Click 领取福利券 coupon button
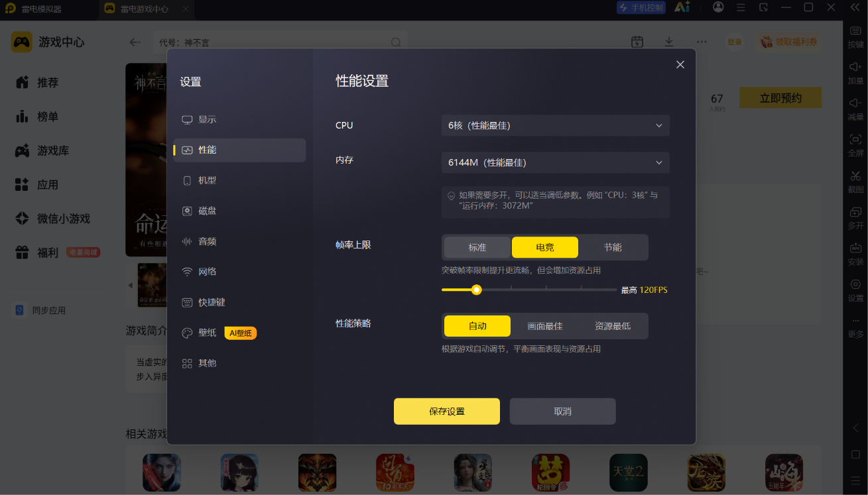This screenshot has width=868, height=495. [x=788, y=42]
